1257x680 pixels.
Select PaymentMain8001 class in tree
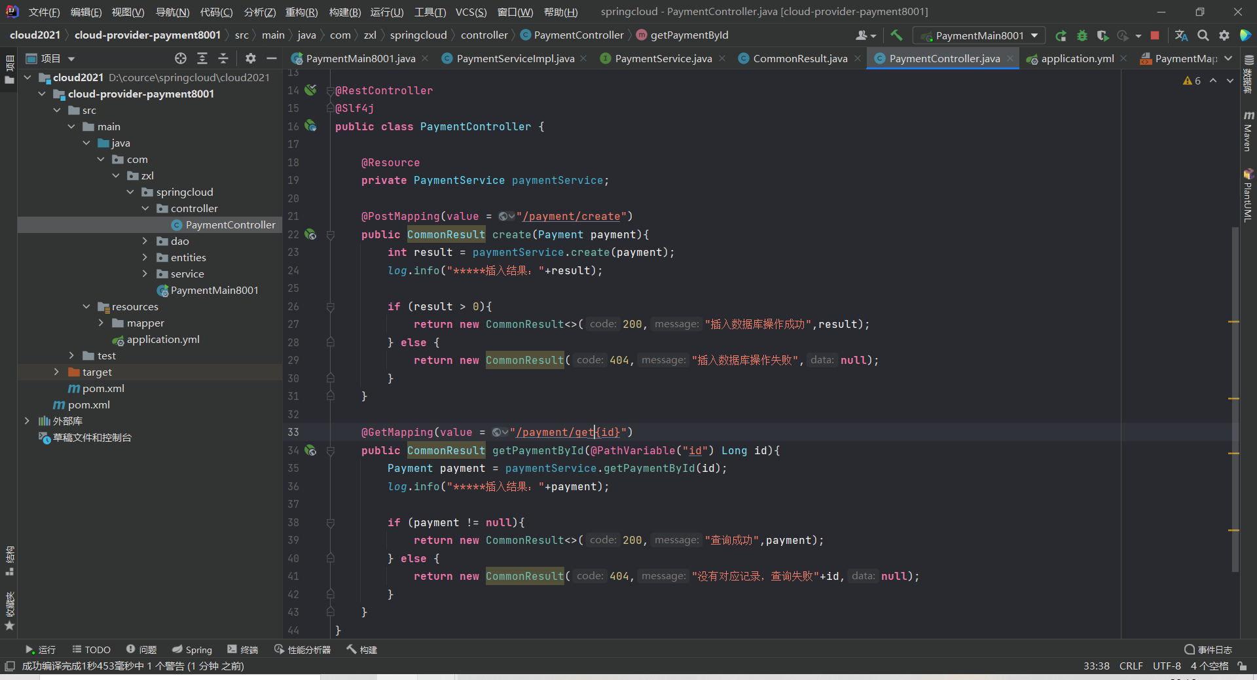[x=214, y=290]
